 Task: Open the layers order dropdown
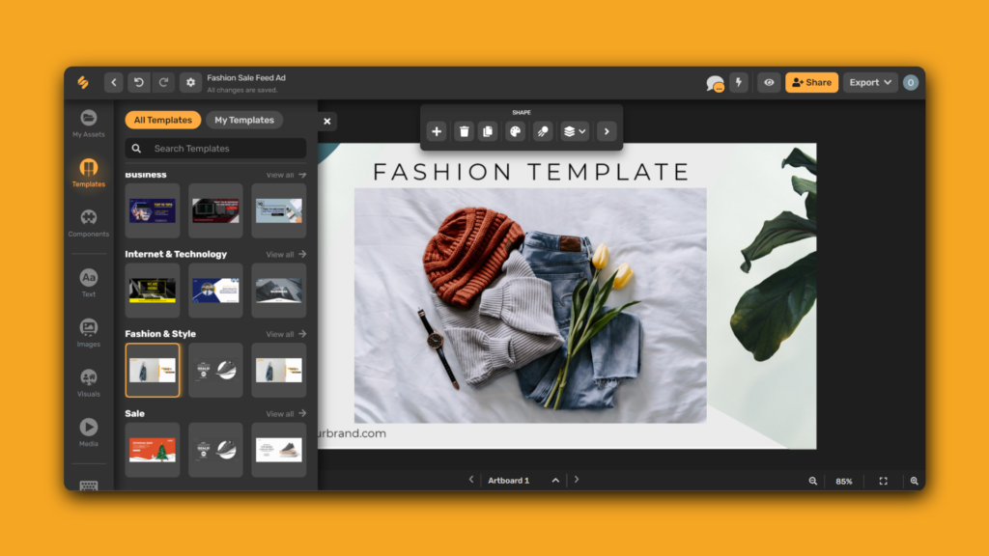pos(575,131)
